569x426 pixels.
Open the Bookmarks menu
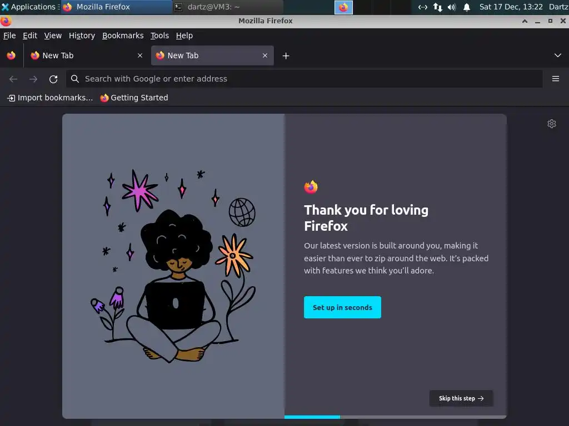click(123, 35)
